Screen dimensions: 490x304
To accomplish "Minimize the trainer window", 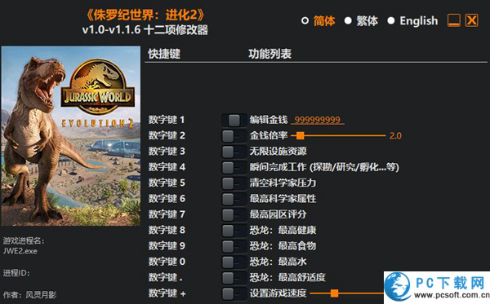I will point(453,20).
